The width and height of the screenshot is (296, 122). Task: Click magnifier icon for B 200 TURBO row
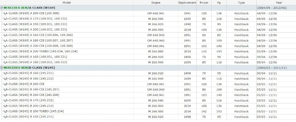(x=4, y=111)
